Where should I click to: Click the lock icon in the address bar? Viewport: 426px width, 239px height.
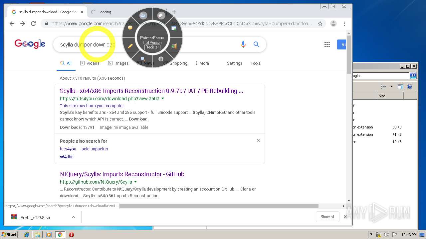[46, 24]
